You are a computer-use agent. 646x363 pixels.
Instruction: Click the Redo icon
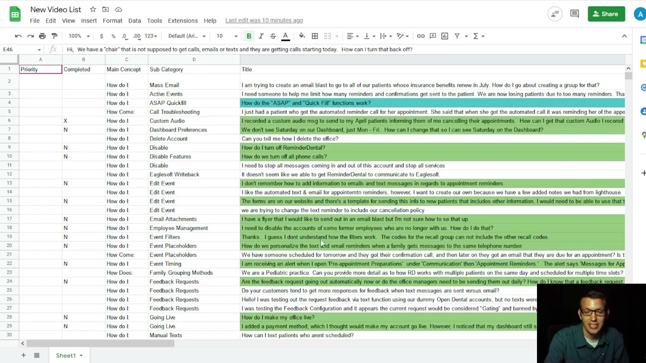pyautogui.click(x=30, y=36)
